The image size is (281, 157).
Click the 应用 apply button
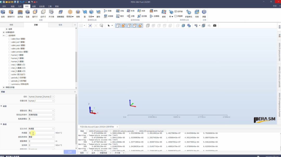click(x=70, y=152)
